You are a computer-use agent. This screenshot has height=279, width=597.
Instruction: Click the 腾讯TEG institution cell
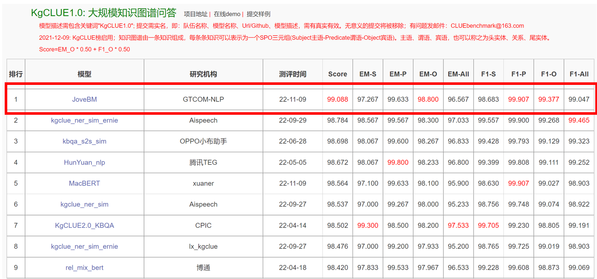coord(203,163)
